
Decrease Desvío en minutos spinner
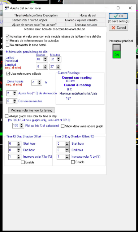click(14, 102)
